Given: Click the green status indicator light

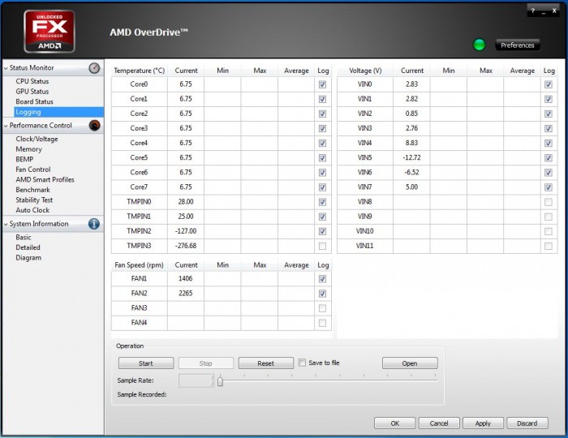Looking at the screenshot, I should pyautogui.click(x=480, y=45).
